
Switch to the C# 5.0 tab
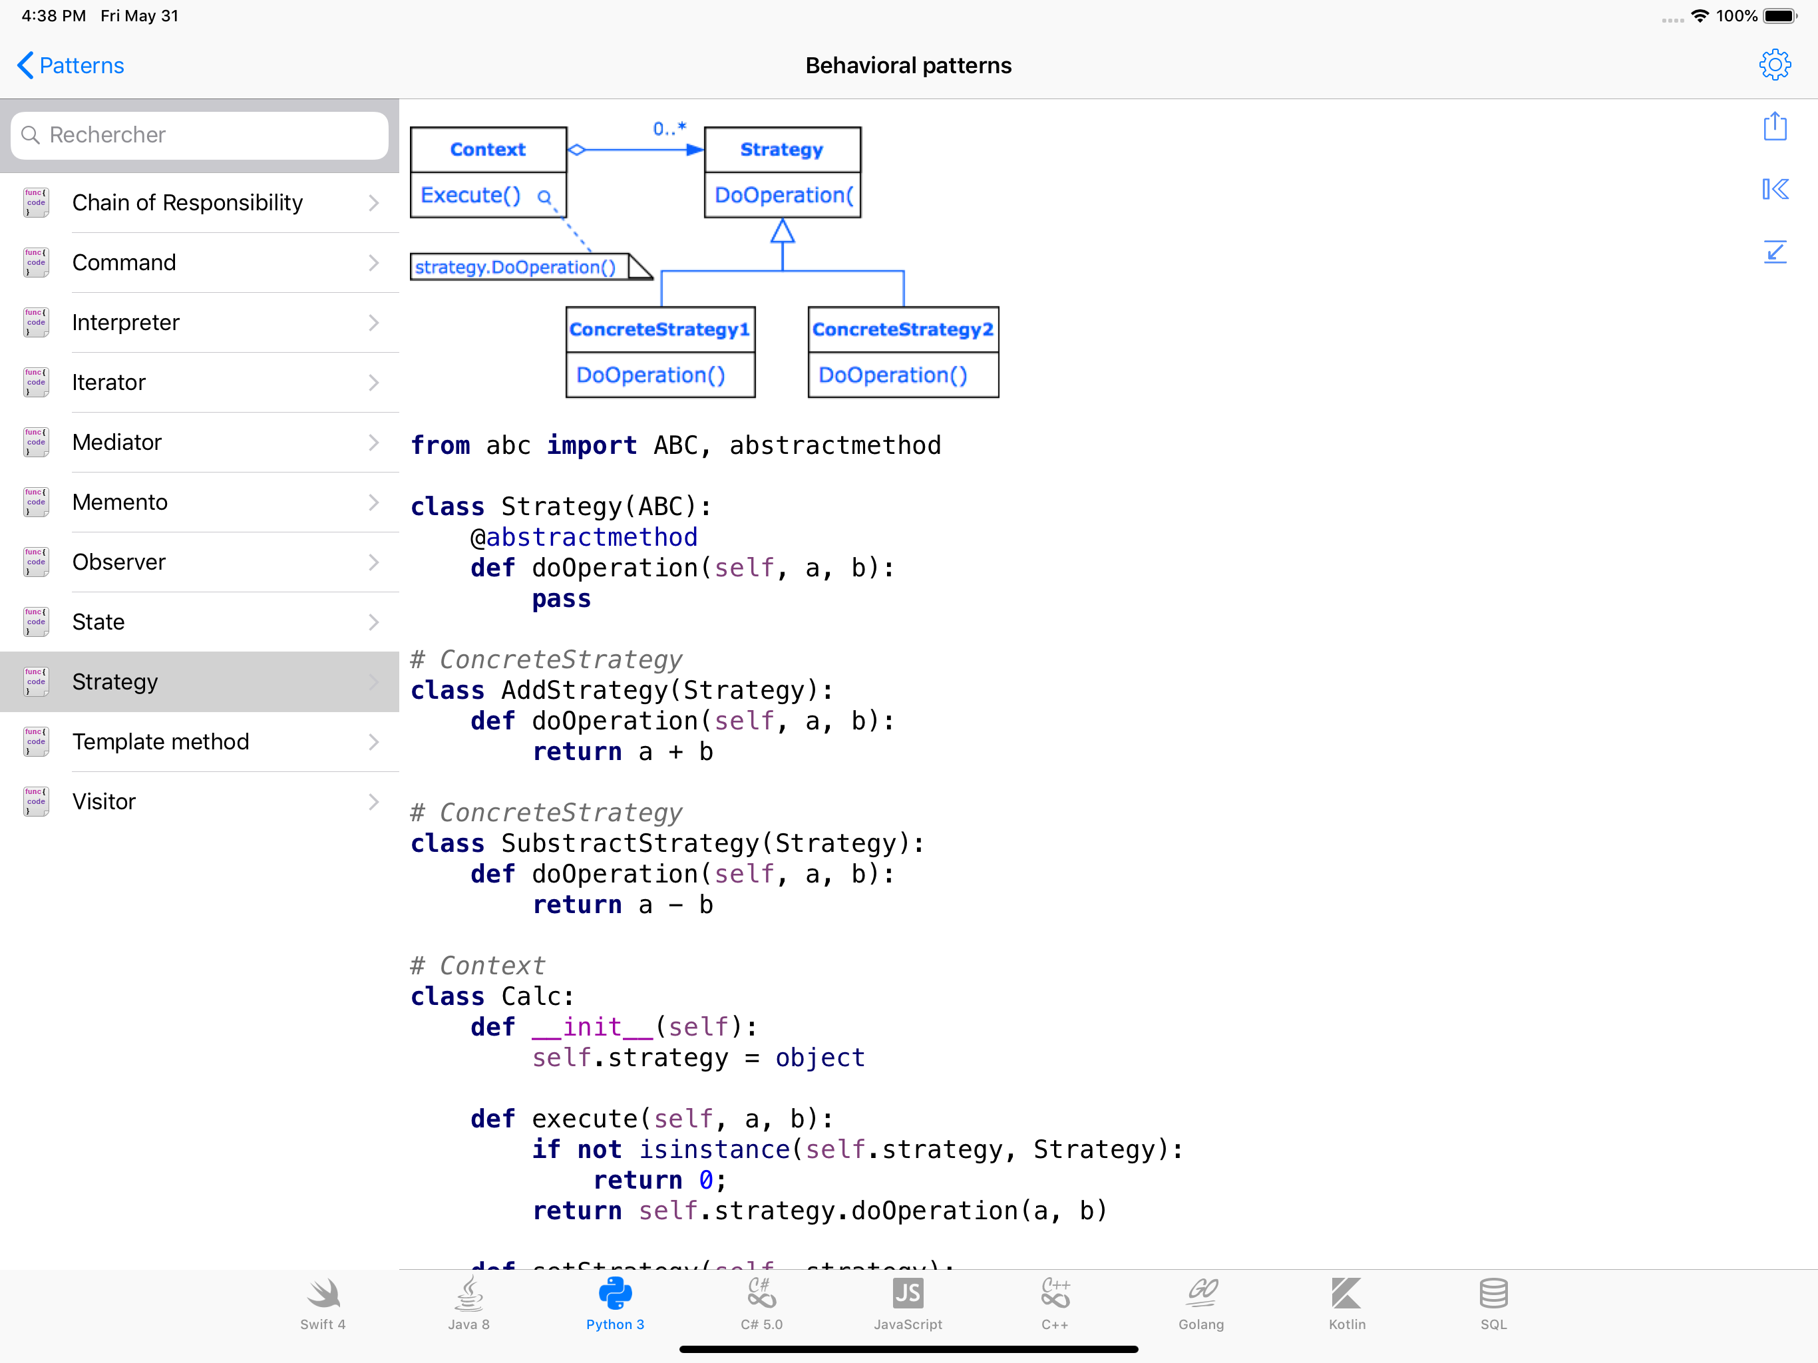point(761,1303)
